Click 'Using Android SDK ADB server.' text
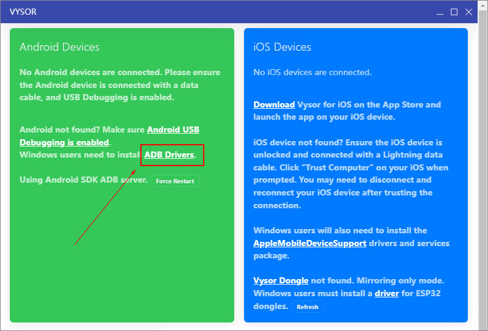The image size is (488, 331). point(84,180)
